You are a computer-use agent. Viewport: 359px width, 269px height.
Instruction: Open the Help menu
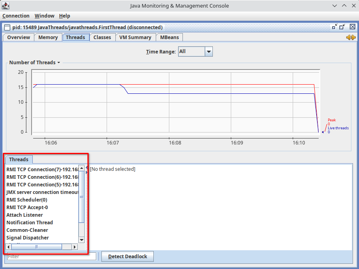point(65,16)
